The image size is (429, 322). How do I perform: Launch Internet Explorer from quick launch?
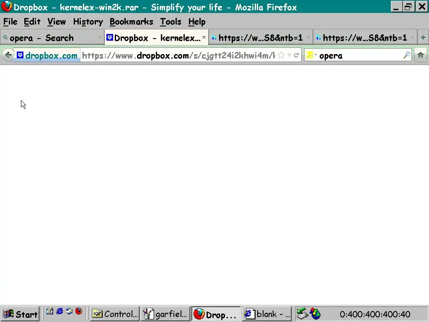pyautogui.click(x=59, y=312)
